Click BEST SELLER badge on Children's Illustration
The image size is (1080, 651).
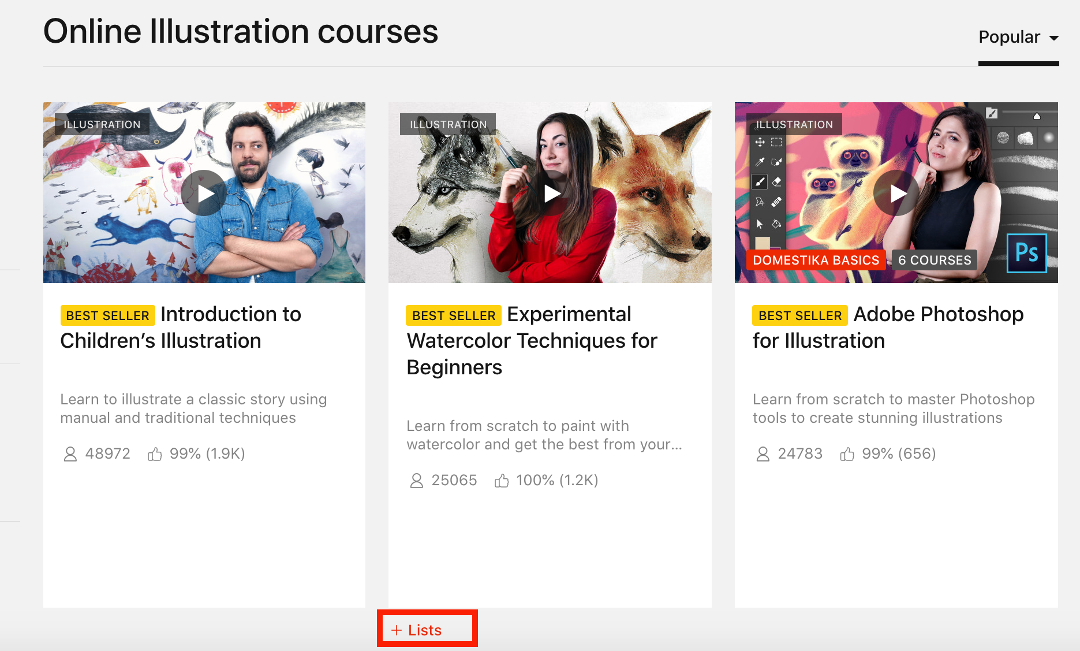108,315
